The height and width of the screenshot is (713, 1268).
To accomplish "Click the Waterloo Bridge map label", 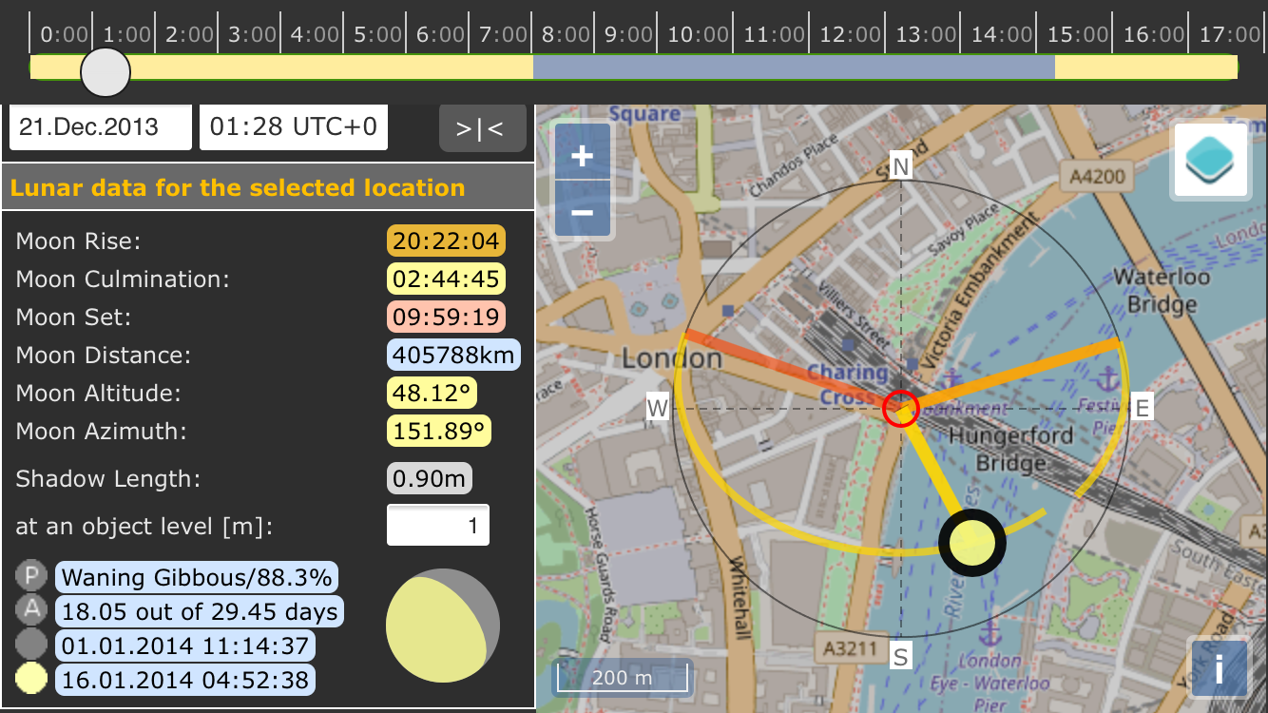I will coord(1161,291).
